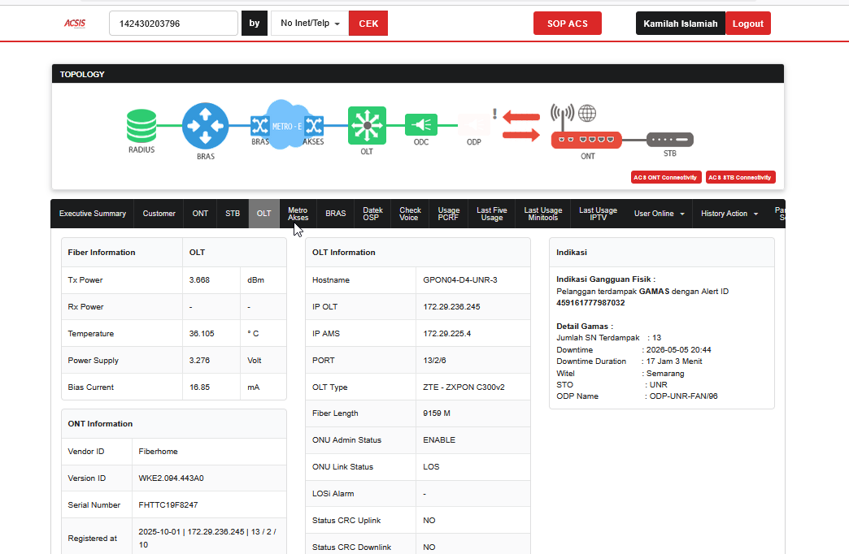Viewport: 849px width, 554px height.
Task: Click the Alert ID 459161777987032
Action: (590, 303)
